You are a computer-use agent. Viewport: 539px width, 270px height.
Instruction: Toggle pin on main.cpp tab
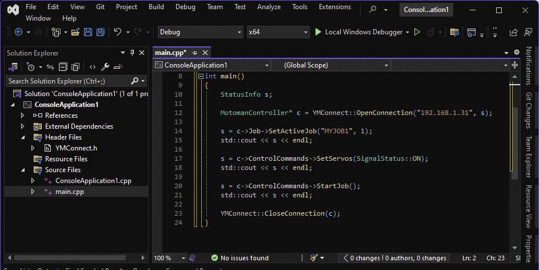194,53
